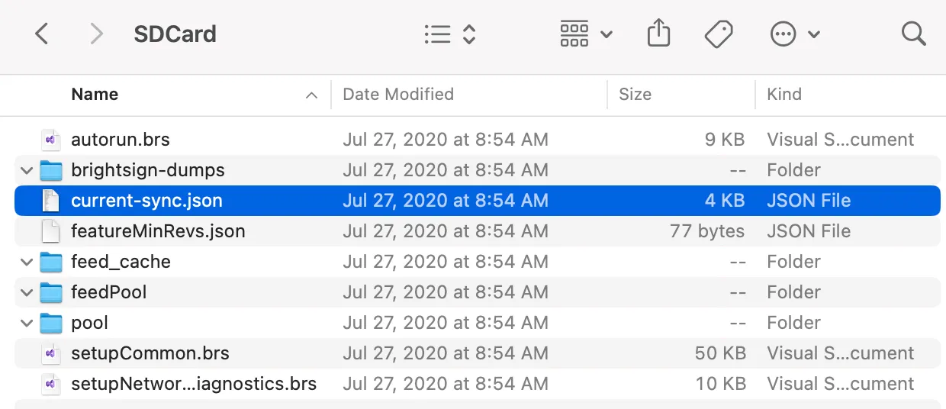This screenshot has height=409, width=946.
Task: Expand the pool folder
Action: point(27,323)
